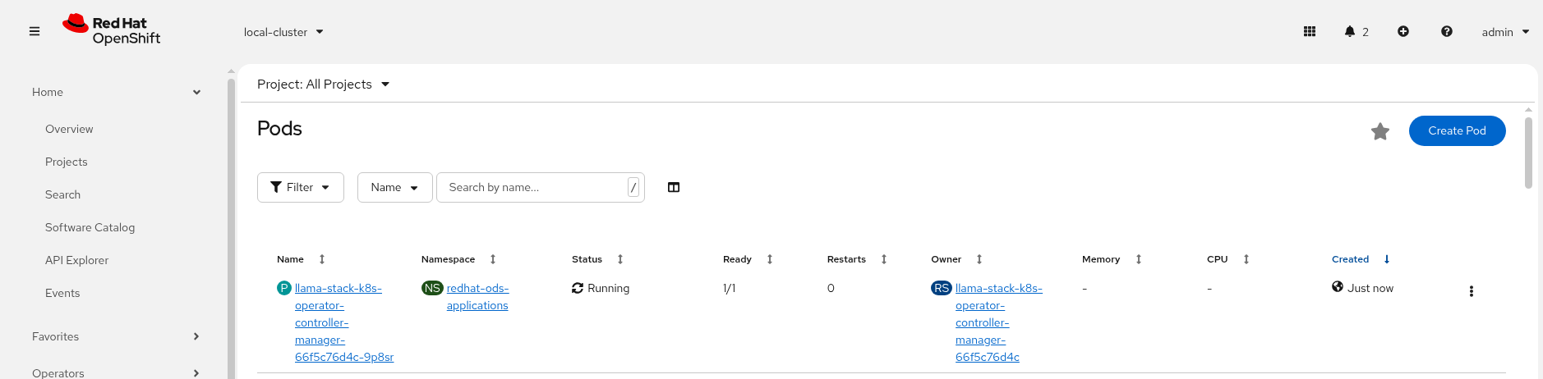Open the manage columns icon

(674, 188)
